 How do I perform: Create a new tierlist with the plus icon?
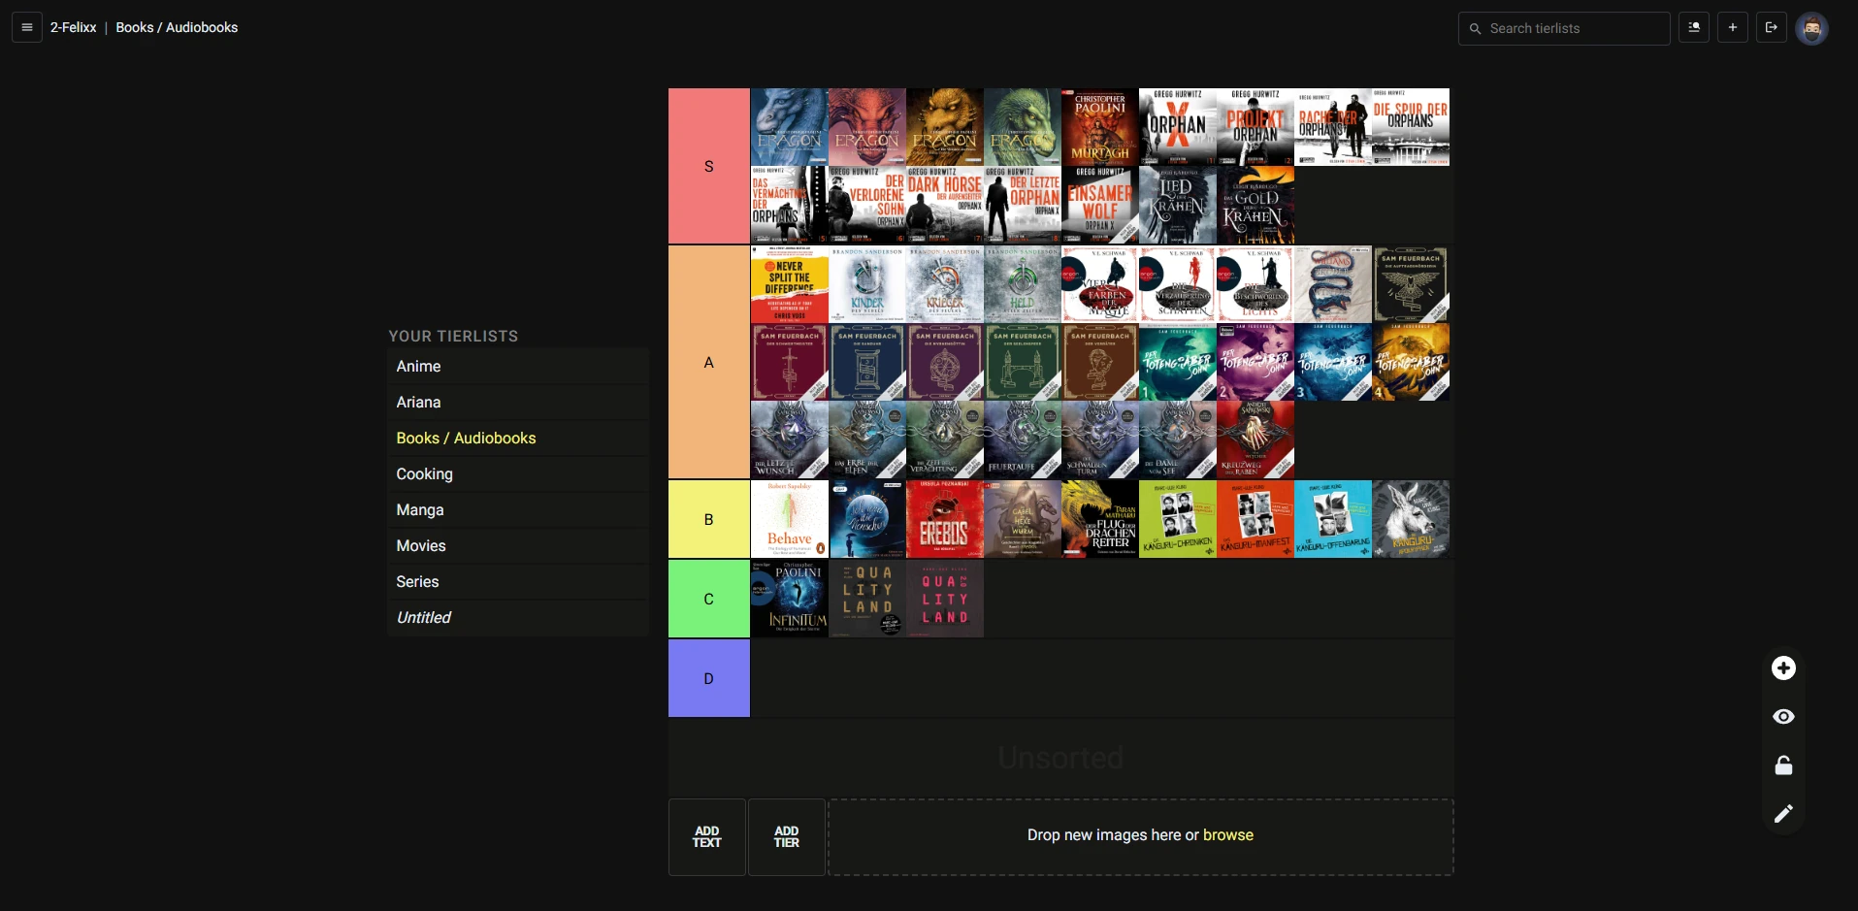pyautogui.click(x=1733, y=28)
